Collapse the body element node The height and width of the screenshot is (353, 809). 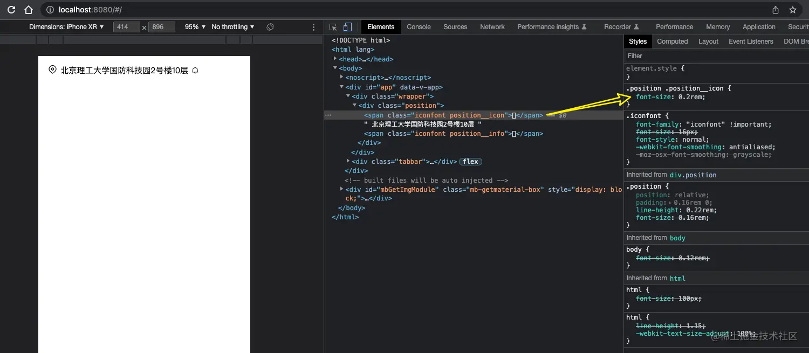pos(335,68)
